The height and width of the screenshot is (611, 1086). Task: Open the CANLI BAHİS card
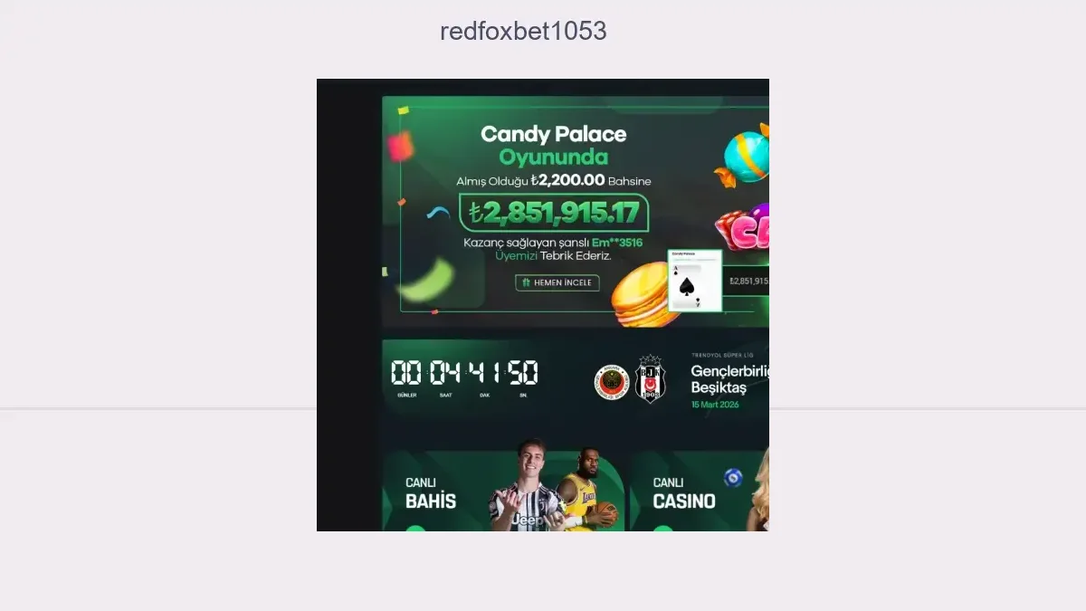pos(503,492)
